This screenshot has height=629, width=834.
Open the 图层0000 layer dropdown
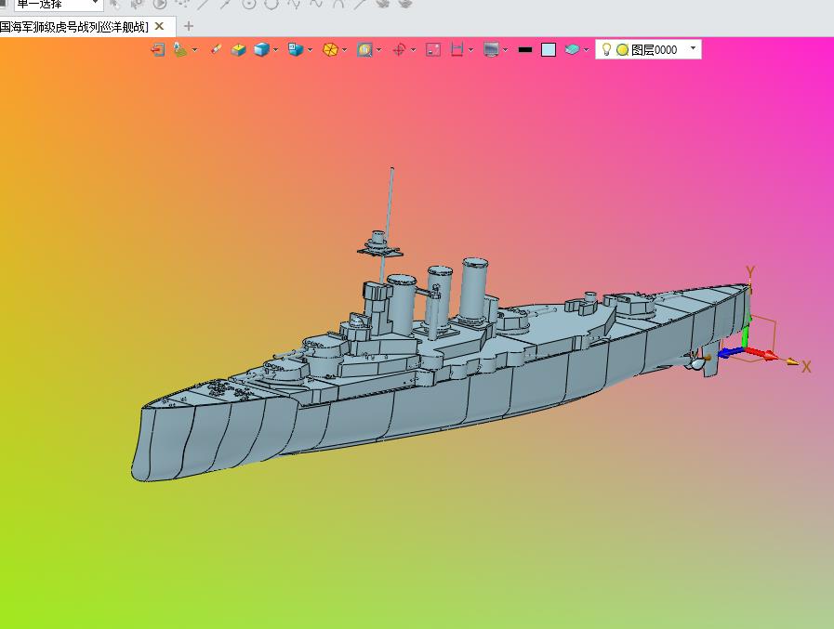pyautogui.click(x=693, y=48)
